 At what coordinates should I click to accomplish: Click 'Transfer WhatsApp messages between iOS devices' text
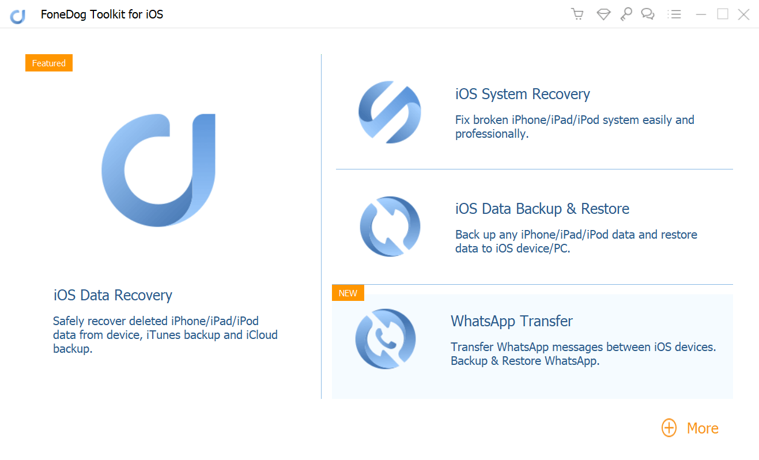tap(583, 354)
